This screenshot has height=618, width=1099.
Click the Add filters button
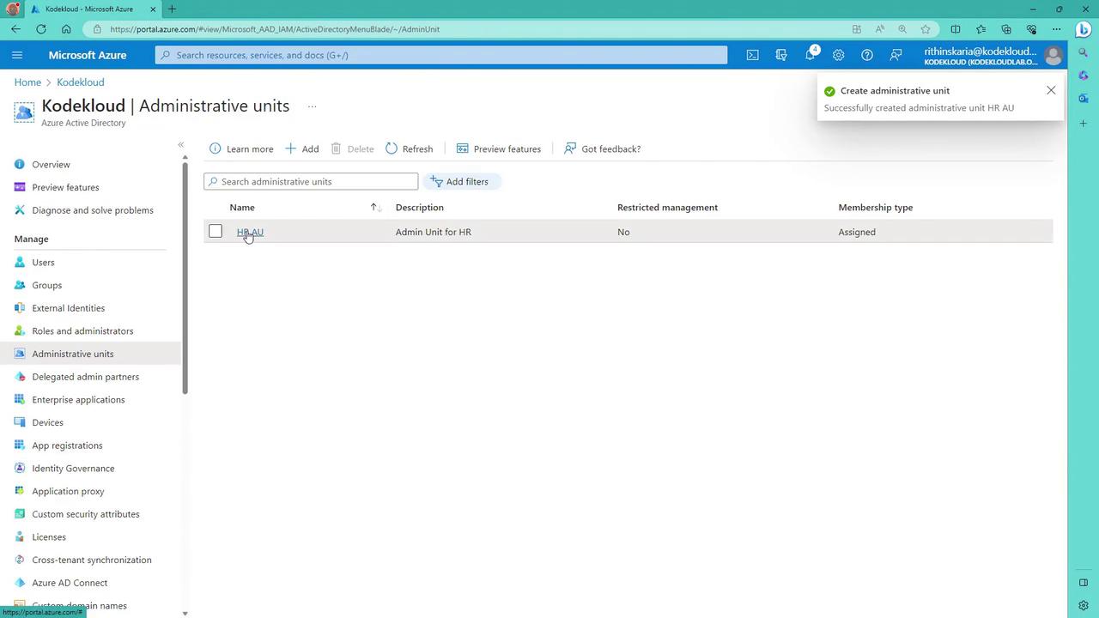[x=461, y=181]
